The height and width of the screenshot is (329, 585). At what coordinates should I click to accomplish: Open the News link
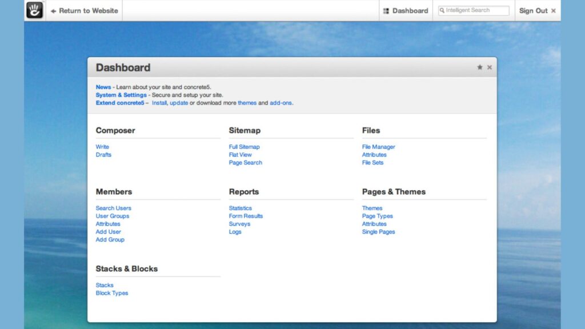tap(103, 87)
